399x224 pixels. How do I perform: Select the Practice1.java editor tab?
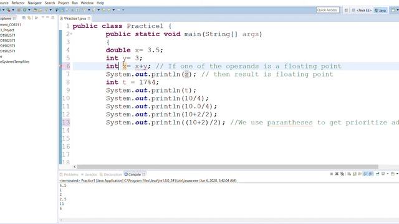pos(75,18)
